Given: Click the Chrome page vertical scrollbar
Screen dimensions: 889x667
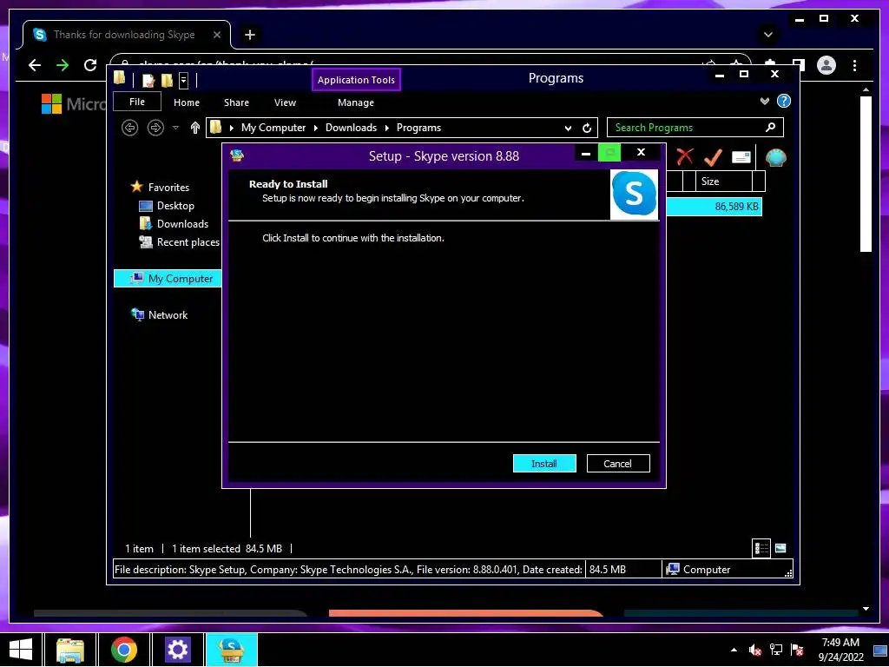Looking at the screenshot, I should pyautogui.click(x=866, y=174).
